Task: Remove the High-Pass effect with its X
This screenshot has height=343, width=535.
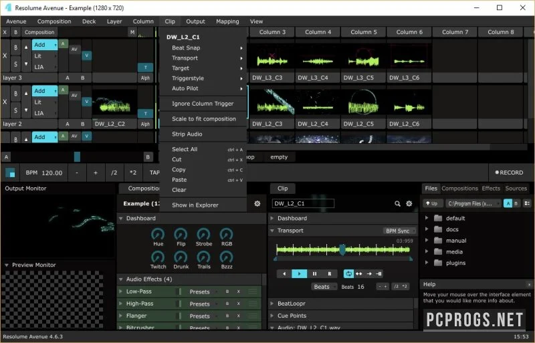Action: (x=239, y=304)
